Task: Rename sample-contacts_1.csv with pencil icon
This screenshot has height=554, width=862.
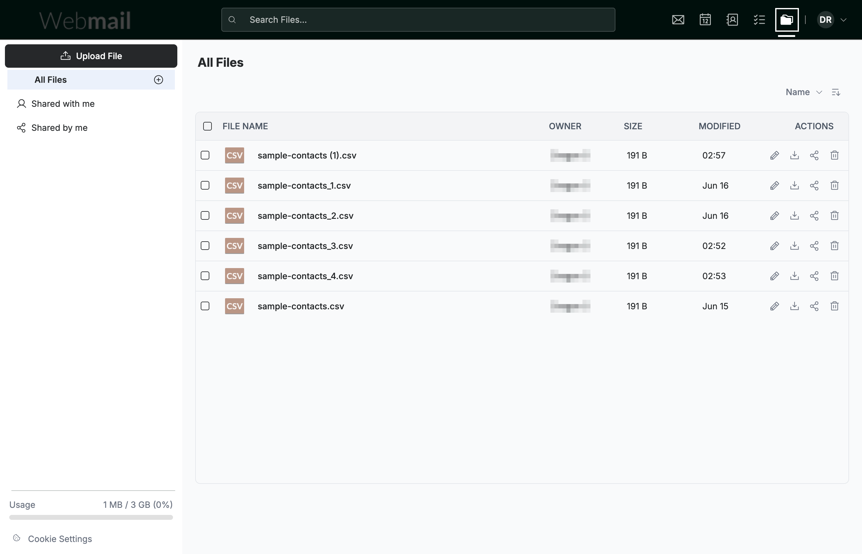Action: point(775,186)
